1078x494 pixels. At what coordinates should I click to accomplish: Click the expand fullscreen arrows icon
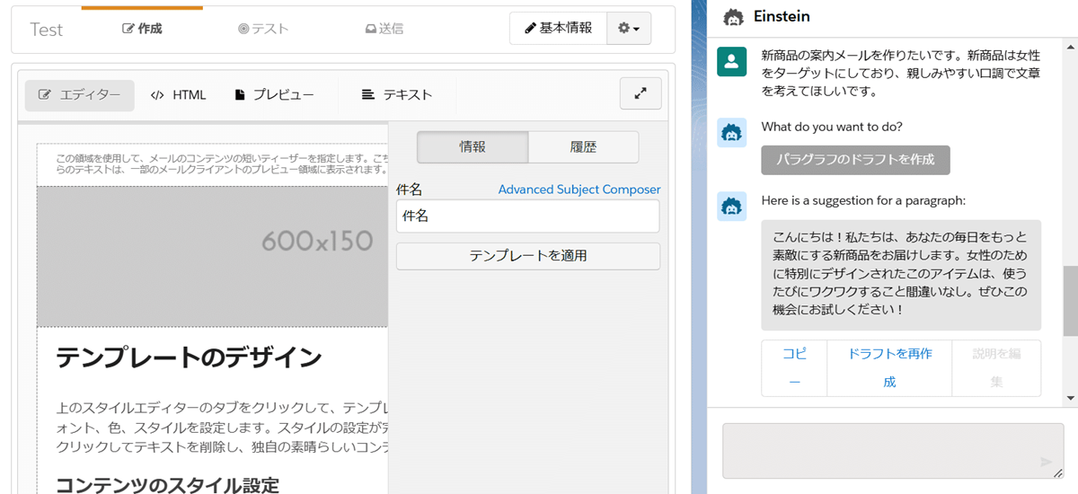click(x=641, y=93)
